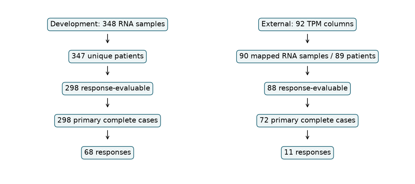
Task: Click arrow below 88 response-evaluable
Action: pos(307,103)
